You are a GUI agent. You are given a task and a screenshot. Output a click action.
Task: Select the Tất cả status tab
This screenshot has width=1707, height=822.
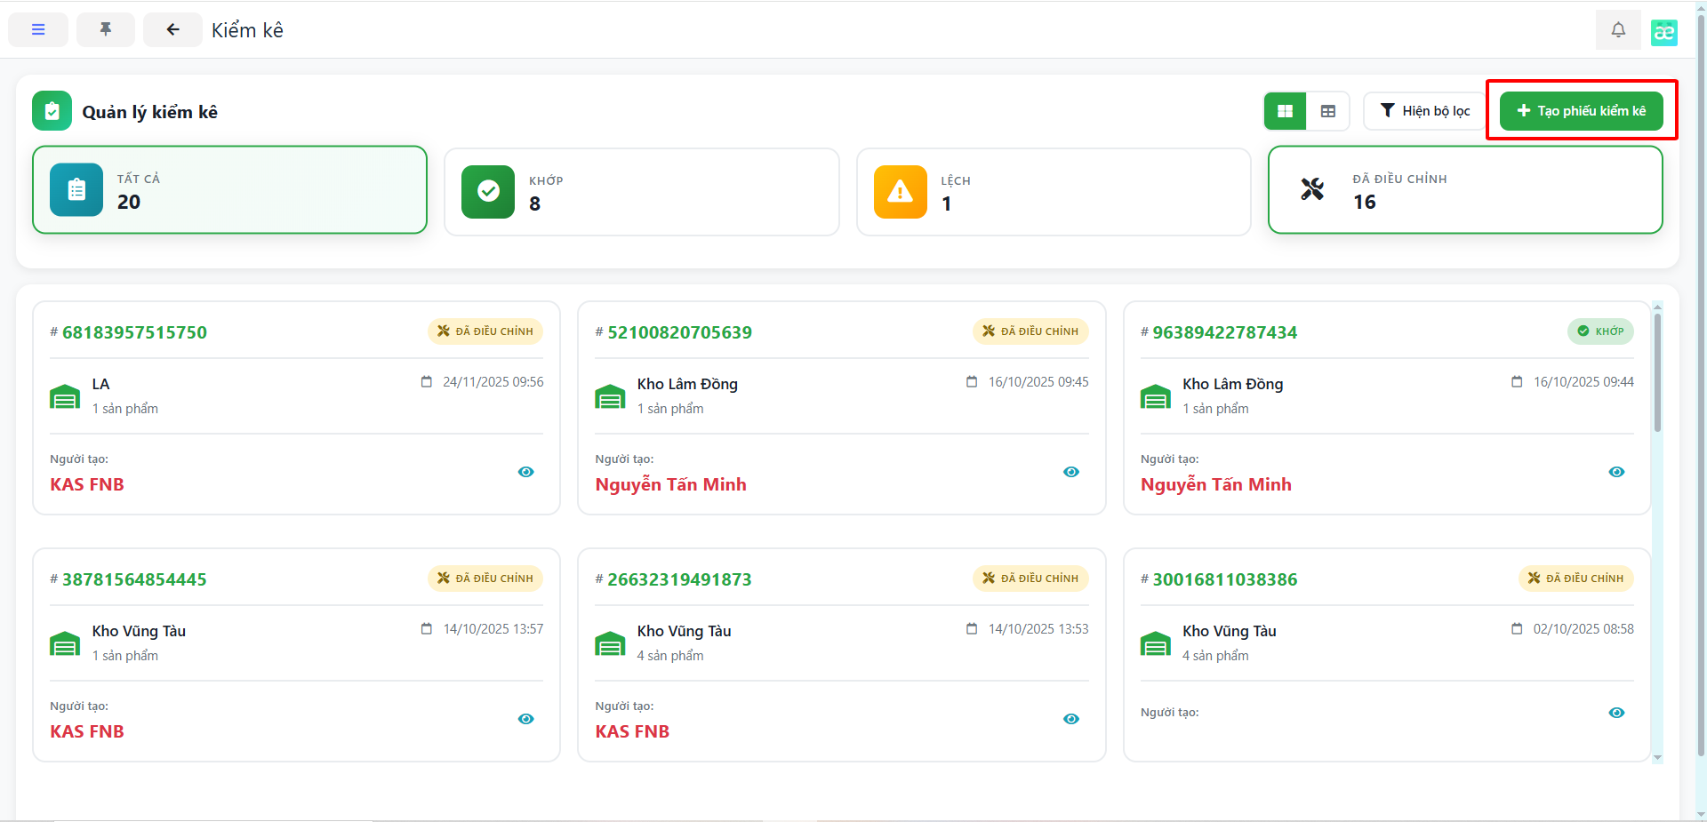point(229,190)
